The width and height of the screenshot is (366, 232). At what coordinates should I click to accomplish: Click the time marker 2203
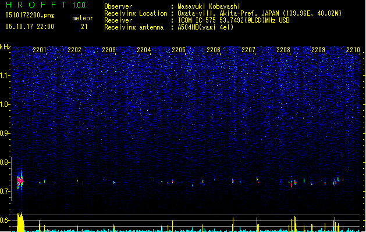109,49
